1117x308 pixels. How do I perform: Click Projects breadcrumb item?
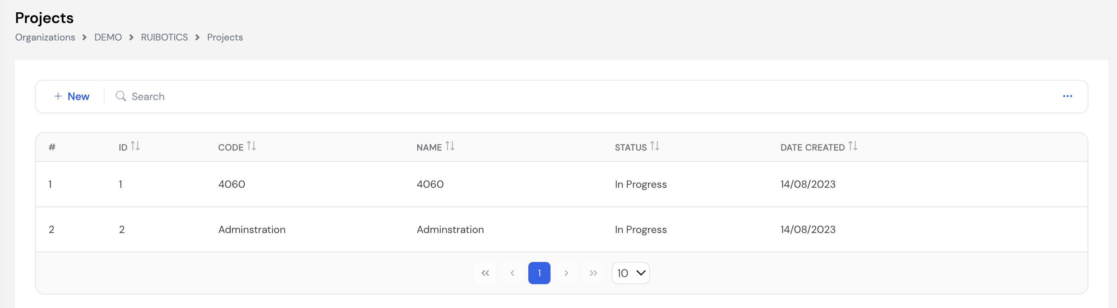225,37
